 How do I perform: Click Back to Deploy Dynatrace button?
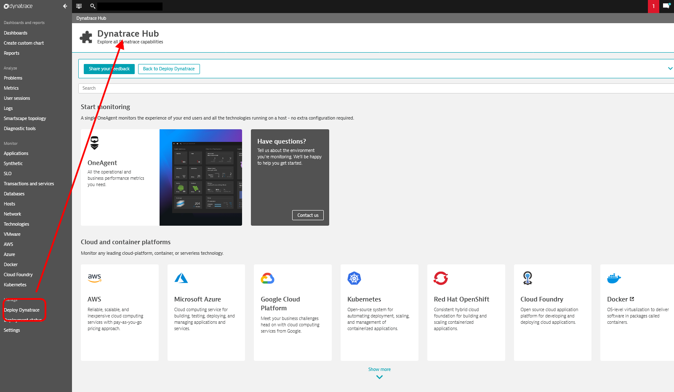[x=169, y=69]
